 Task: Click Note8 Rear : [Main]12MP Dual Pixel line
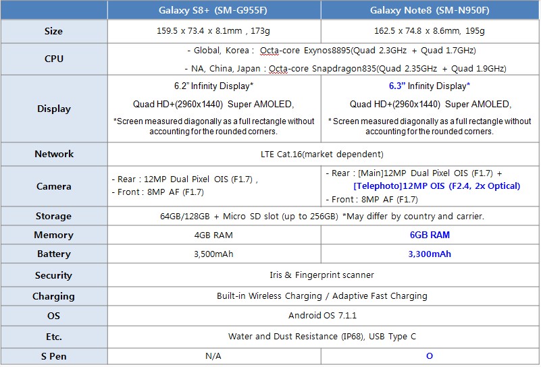coord(413,173)
